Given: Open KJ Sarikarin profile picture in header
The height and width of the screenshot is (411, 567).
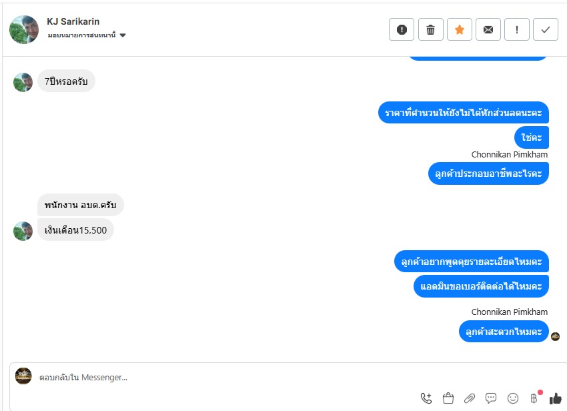Looking at the screenshot, I should coord(24,29).
